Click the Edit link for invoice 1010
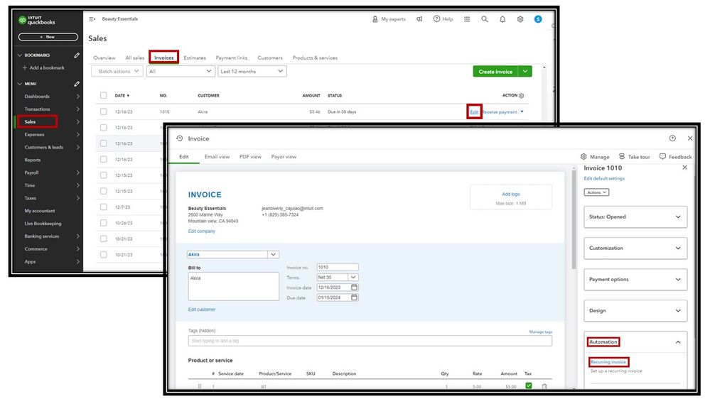 (474, 111)
